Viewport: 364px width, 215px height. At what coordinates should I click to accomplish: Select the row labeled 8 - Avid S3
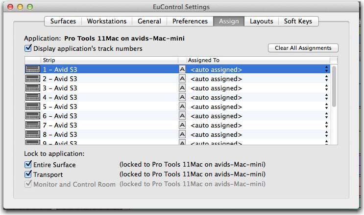(177, 134)
